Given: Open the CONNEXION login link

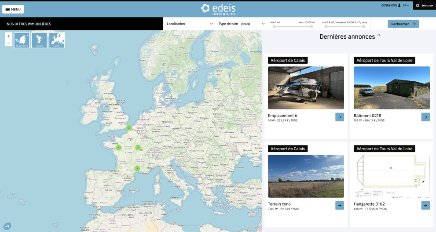Looking at the screenshot, I should (x=389, y=5).
